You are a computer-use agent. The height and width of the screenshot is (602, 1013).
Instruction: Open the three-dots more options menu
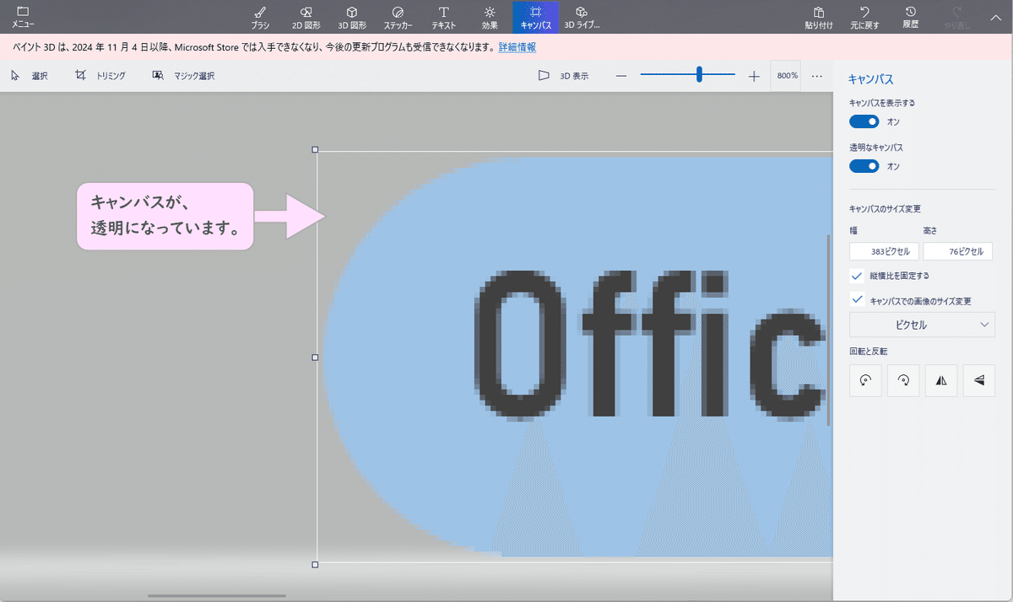click(817, 76)
